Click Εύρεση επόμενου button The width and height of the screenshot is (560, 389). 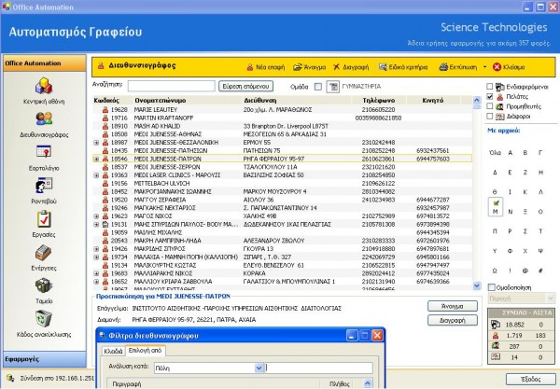tap(245, 87)
